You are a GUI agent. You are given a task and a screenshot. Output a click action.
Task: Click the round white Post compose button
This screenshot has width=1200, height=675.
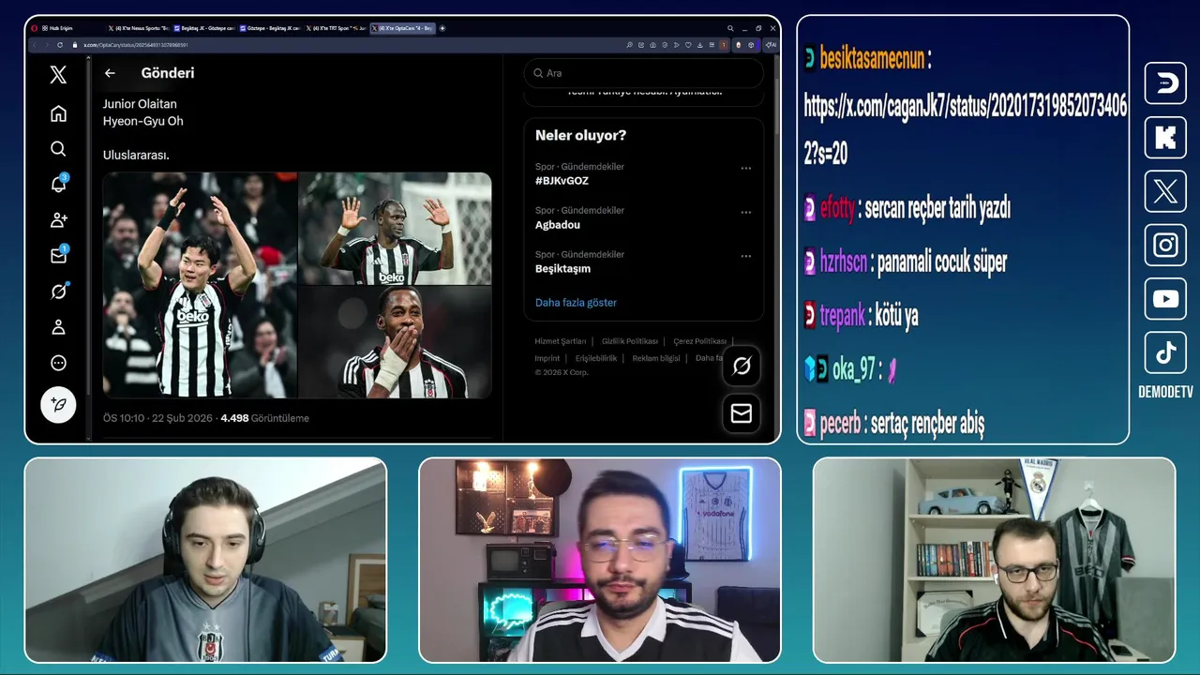click(x=58, y=405)
